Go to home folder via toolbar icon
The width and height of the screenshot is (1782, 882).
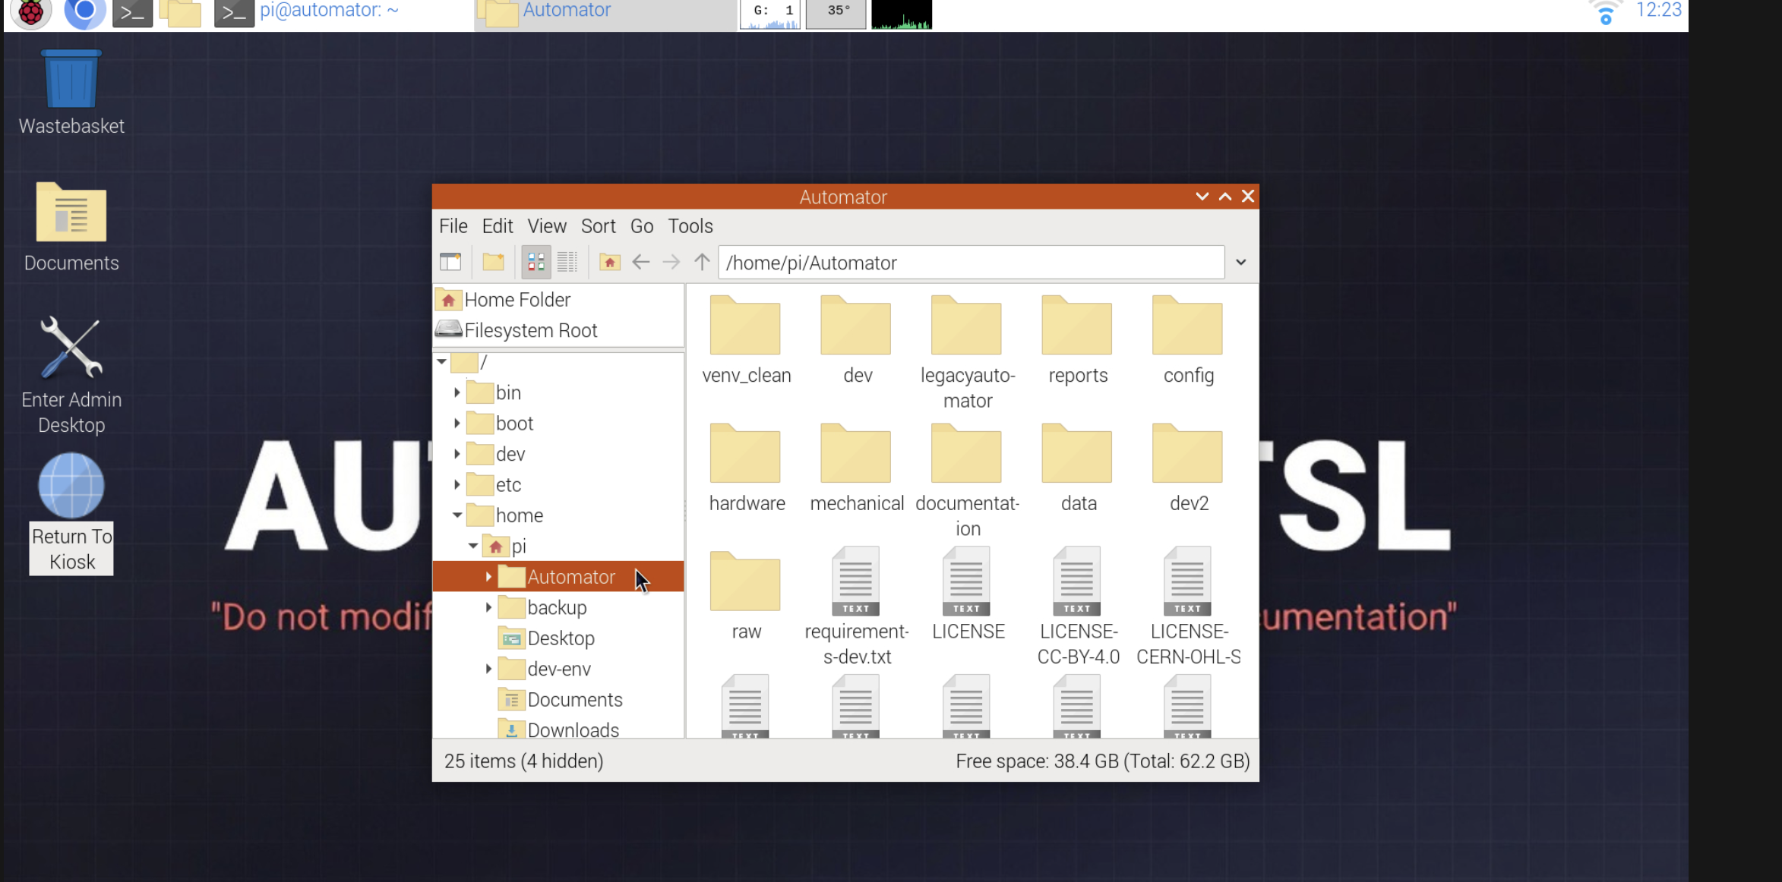[x=609, y=262]
